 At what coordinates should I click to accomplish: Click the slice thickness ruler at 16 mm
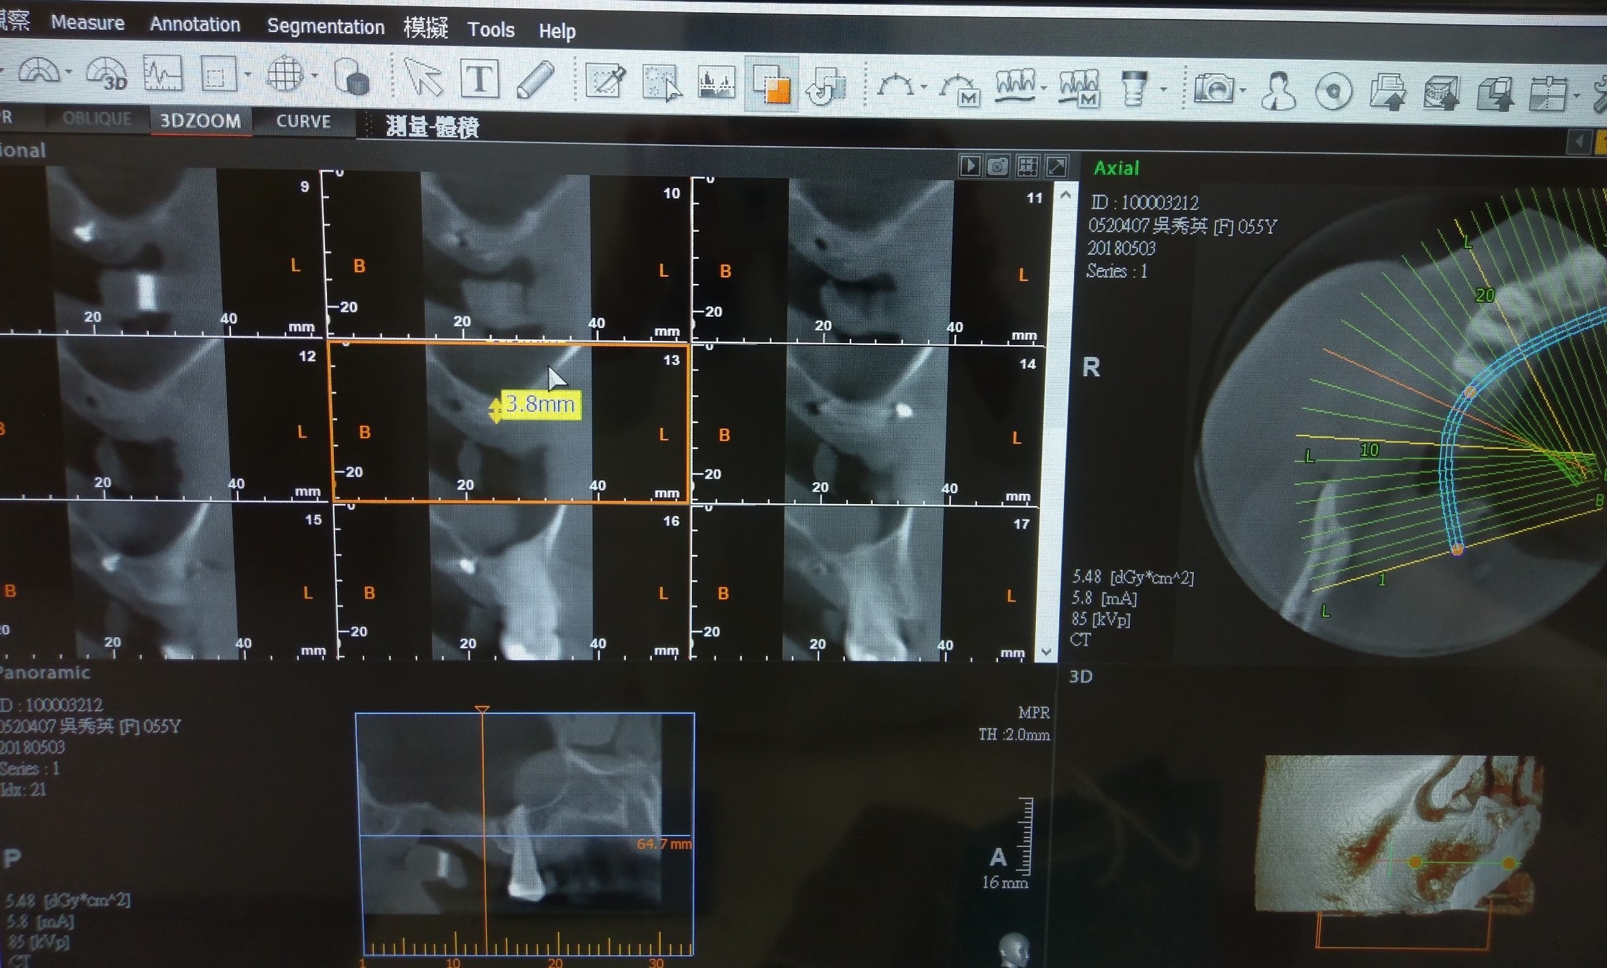(x=1026, y=836)
